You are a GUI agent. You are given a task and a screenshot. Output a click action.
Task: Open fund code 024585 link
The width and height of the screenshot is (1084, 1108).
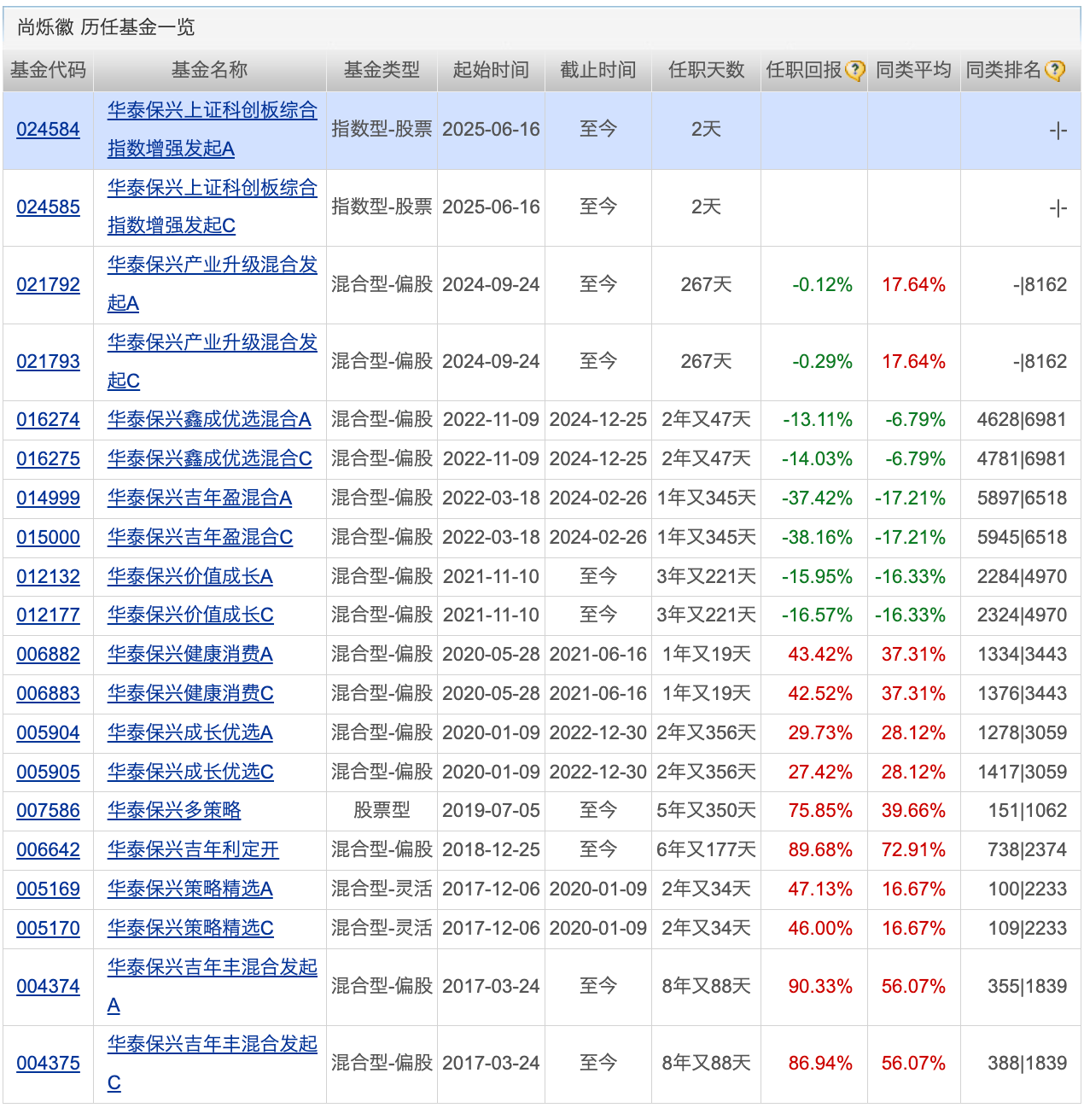pos(48,207)
